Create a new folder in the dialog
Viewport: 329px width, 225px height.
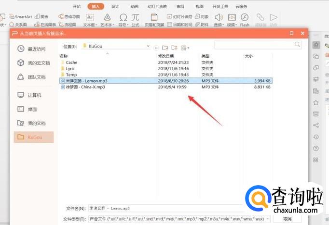174,48
